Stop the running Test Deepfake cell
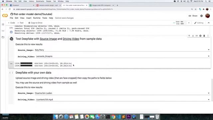 [11, 39]
